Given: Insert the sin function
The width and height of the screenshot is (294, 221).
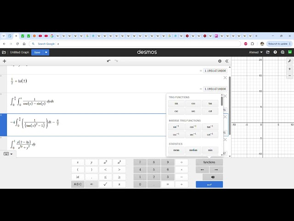Looking at the screenshot, I should point(176,104).
